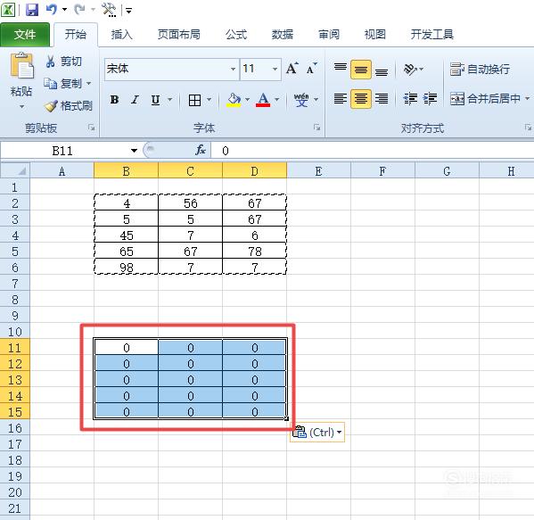Click the Save icon in quick access toolbar
Viewport: 534px width, 520px height.
click(32, 10)
